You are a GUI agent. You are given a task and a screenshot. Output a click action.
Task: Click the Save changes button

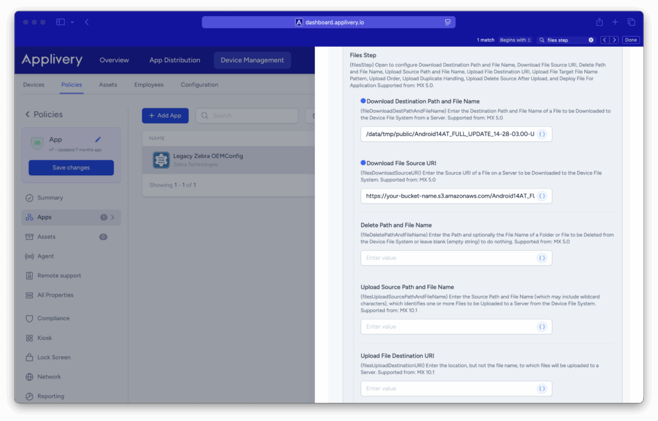point(71,168)
